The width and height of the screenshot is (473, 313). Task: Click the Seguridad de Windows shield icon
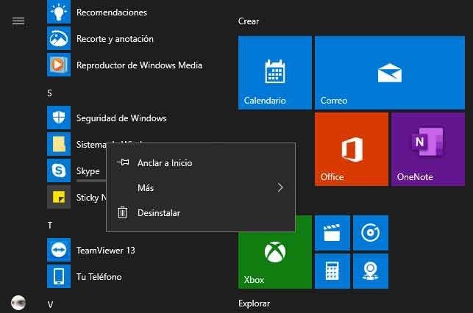59,118
